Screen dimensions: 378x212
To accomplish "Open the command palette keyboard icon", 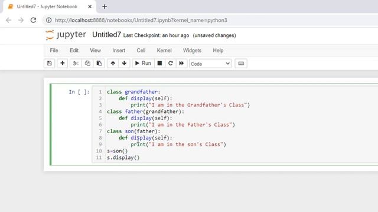I will [241, 64].
